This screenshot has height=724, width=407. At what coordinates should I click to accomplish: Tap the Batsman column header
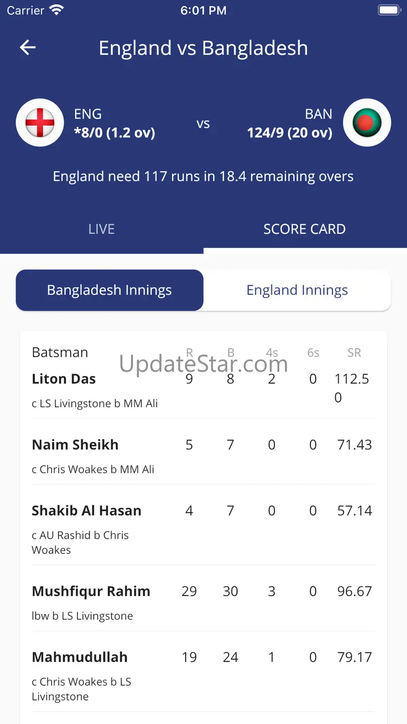pyautogui.click(x=60, y=352)
